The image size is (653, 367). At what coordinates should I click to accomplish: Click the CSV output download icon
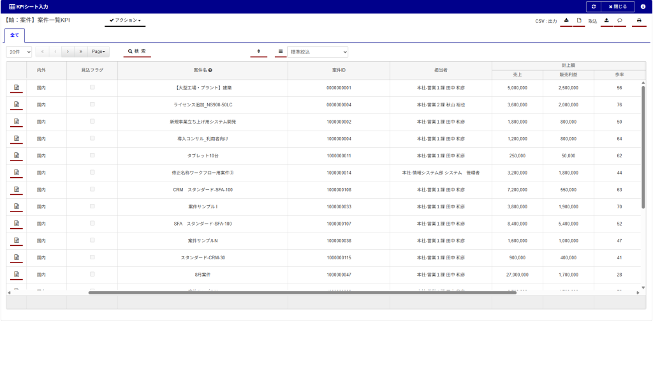pos(566,20)
